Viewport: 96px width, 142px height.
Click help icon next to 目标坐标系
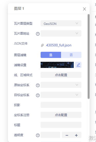coord(38,95)
